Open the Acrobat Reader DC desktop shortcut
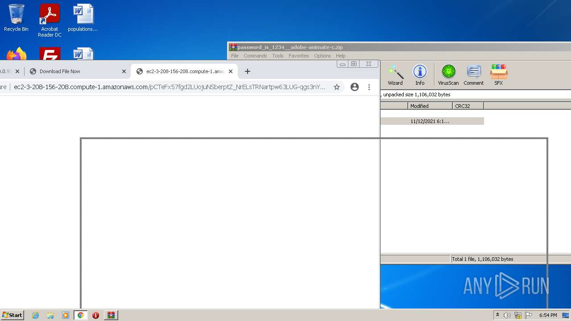 50,21
